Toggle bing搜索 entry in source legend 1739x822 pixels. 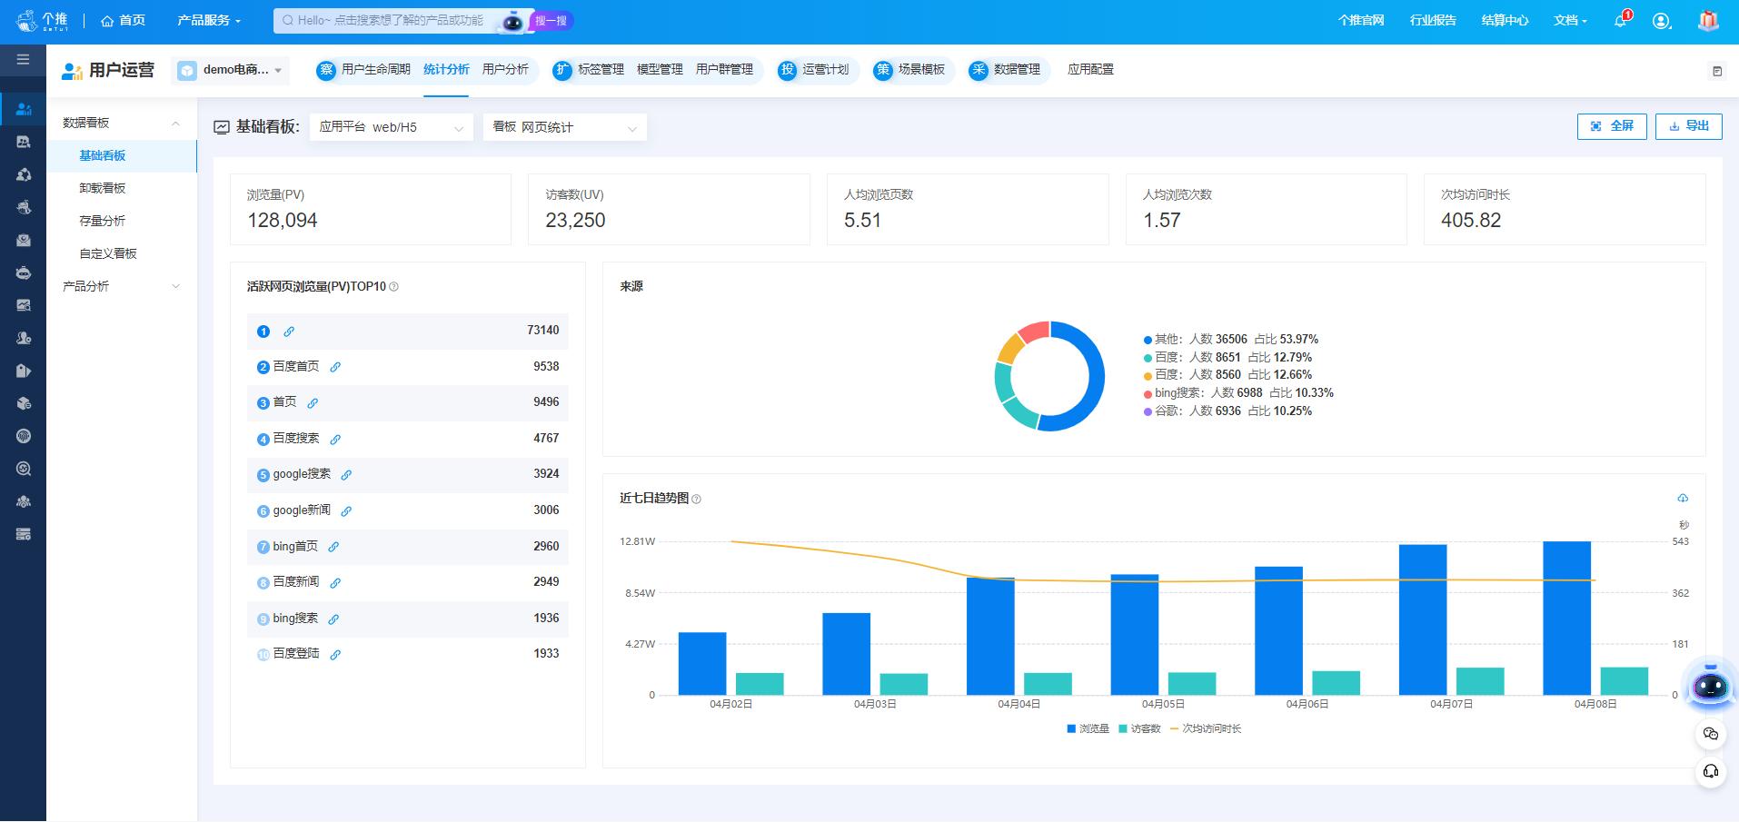[x=1238, y=393]
